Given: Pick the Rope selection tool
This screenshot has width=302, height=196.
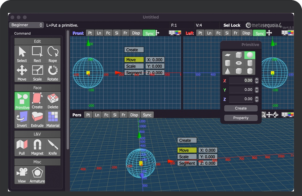Looking at the screenshot, I should (53, 54).
